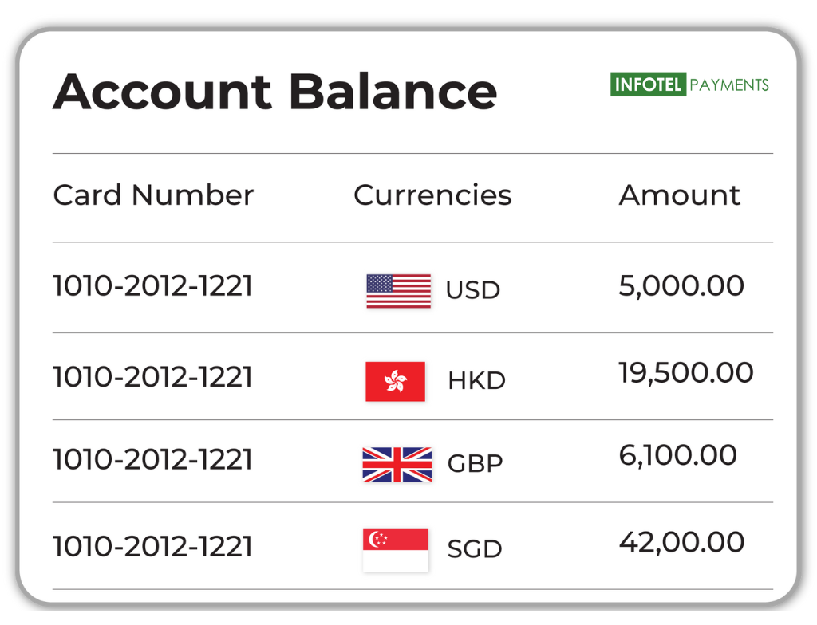Click the Infotel Payments logo

pyautogui.click(x=689, y=85)
